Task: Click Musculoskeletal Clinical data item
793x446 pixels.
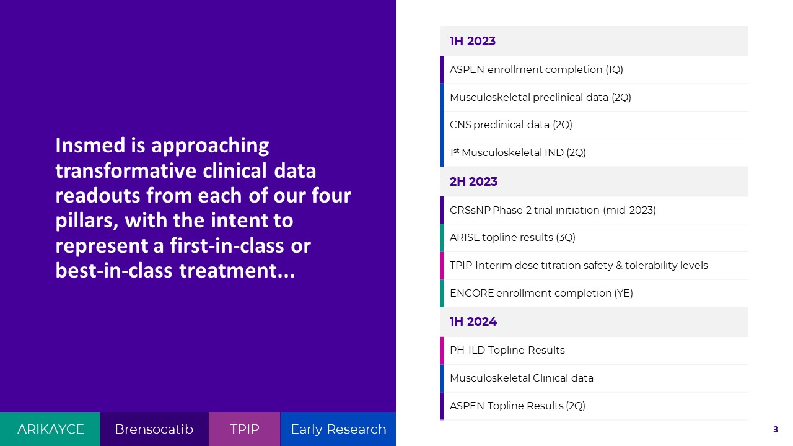Action: (x=522, y=378)
